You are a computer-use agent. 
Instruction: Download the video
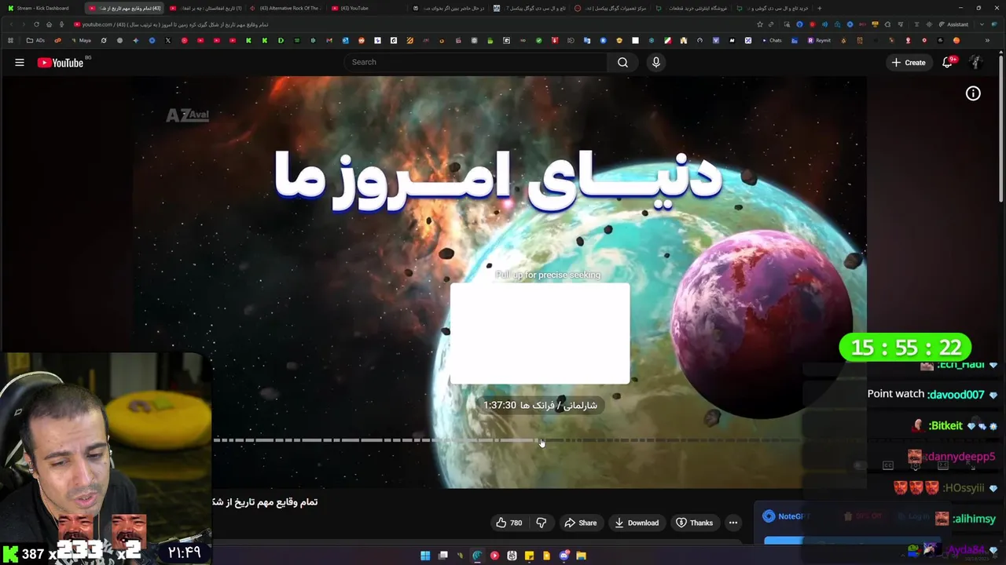click(x=637, y=523)
